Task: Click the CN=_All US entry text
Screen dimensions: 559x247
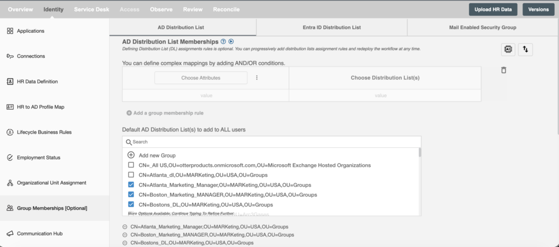Action: (255, 166)
